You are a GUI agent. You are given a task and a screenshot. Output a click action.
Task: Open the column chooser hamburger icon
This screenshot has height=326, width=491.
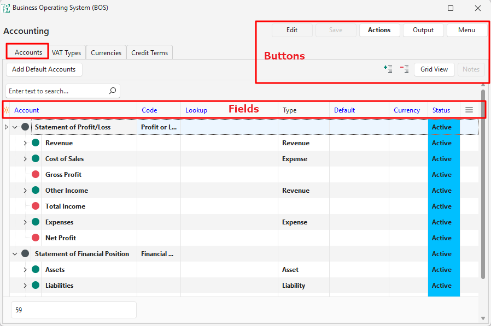469,110
